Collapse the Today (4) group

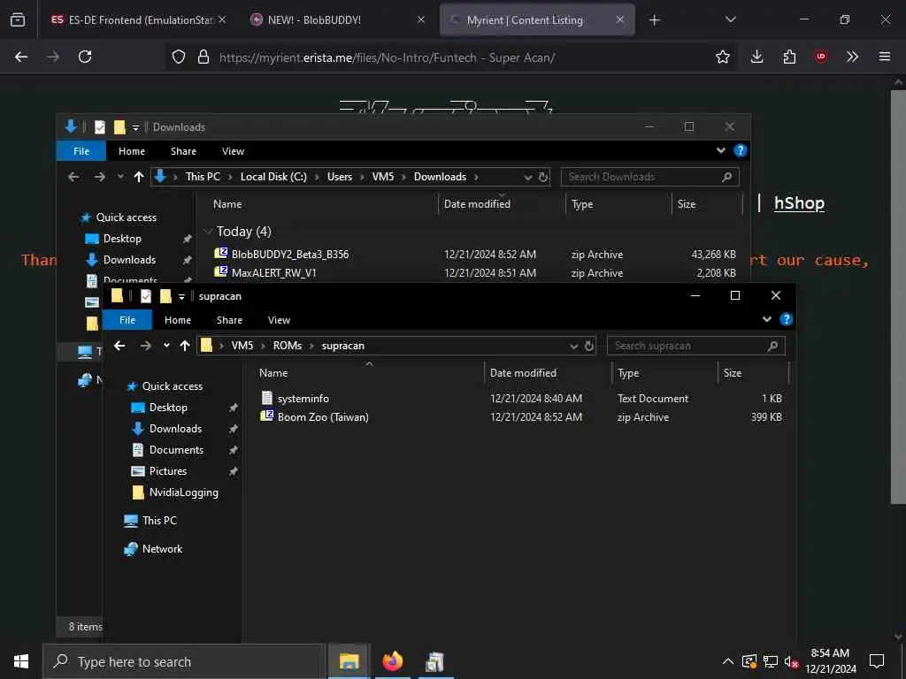(208, 232)
